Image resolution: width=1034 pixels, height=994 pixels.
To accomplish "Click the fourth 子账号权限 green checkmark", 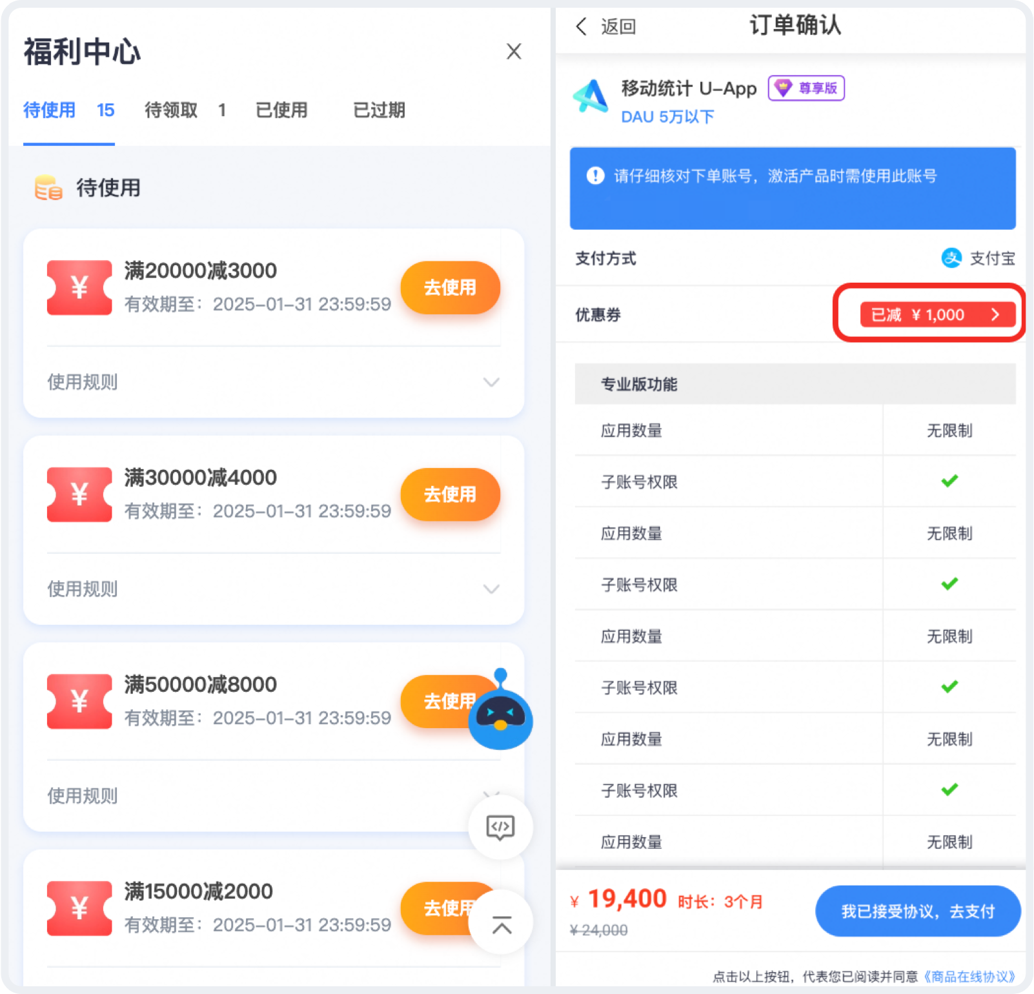I will pos(949,789).
